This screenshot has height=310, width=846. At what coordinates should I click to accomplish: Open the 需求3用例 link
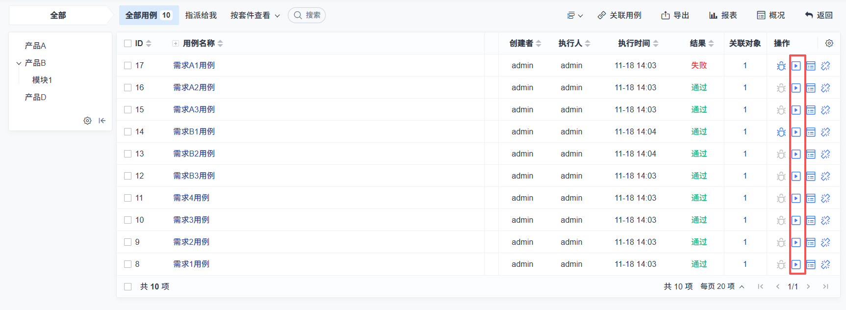pyautogui.click(x=191, y=220)
